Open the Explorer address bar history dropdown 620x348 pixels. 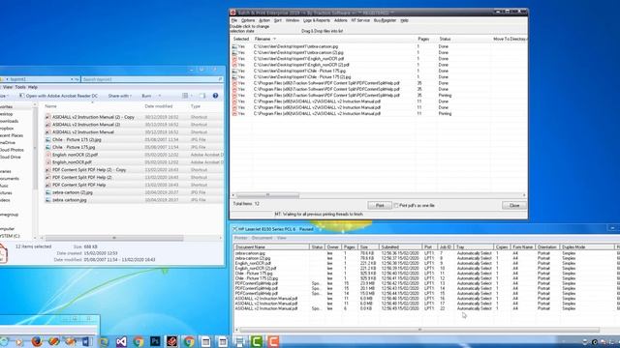[72, 79]
